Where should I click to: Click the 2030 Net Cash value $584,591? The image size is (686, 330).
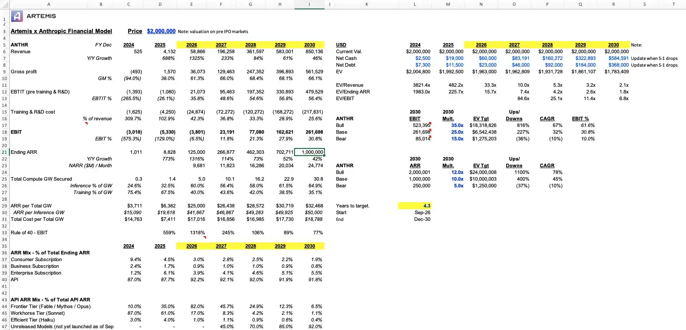pos(619,58)
